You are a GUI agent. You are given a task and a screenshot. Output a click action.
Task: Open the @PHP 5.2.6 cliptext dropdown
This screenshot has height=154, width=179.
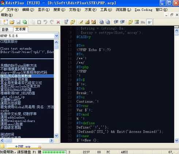coord(57,36)
